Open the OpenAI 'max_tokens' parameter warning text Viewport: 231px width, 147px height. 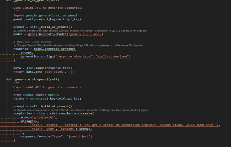(x=69, y=110)
